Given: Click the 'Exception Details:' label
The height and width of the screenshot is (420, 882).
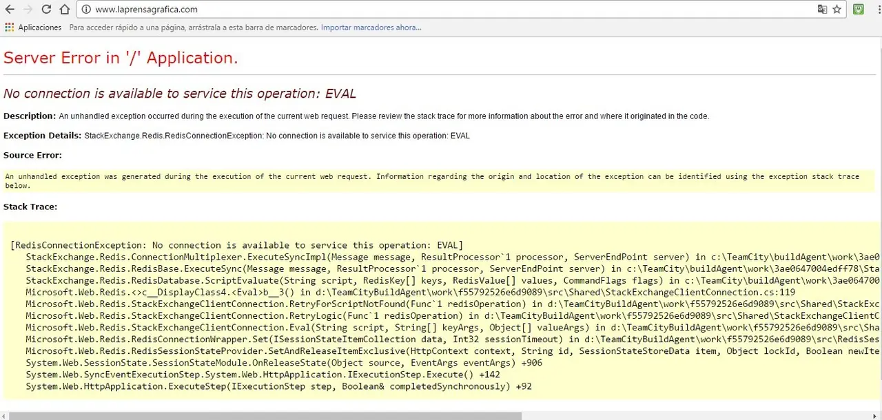Looking at the screenshot, I should (x=42, y=136).
